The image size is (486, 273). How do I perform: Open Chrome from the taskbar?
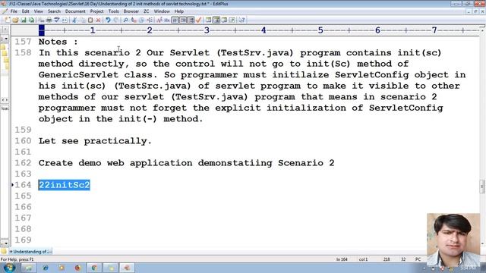[94, 268]
